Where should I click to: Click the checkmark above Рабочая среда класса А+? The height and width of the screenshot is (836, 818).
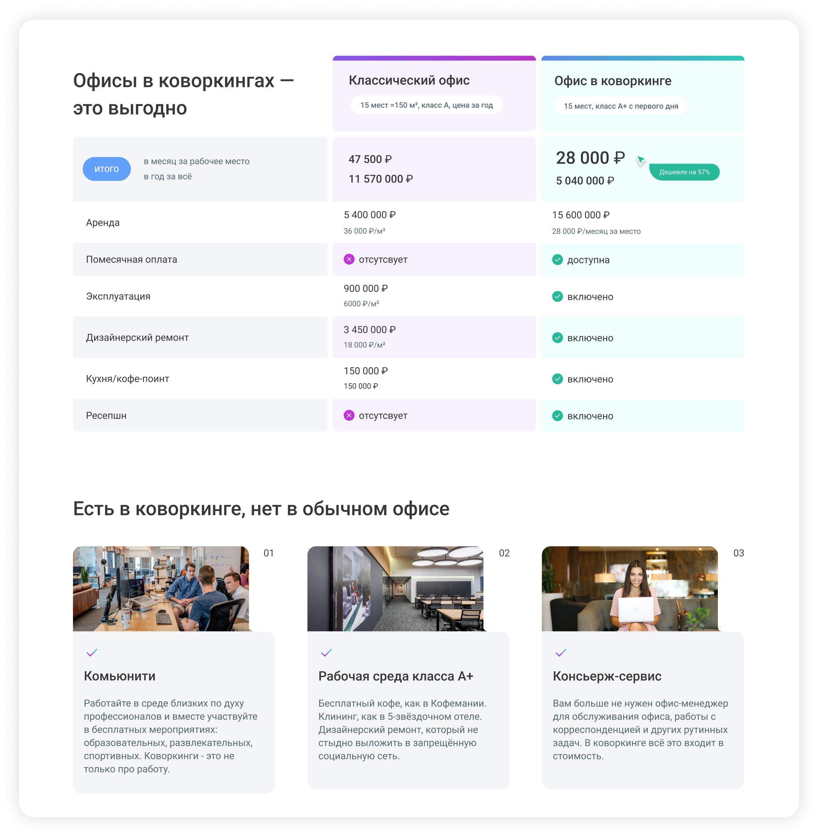(326, 652)
